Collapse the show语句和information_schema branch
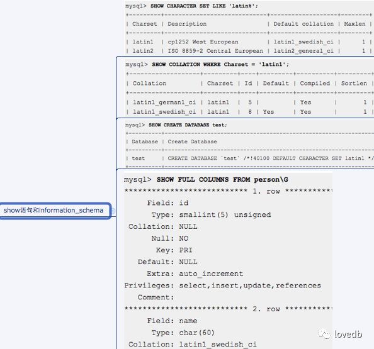This screenshot has width=374, height=349. point(113,211)
